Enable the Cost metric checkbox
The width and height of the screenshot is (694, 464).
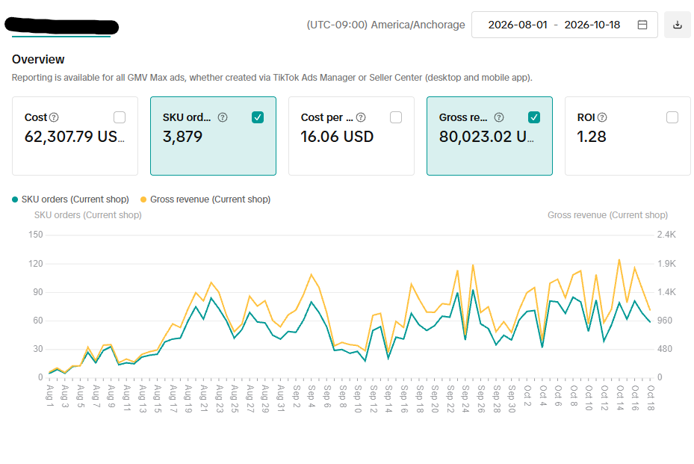click(120, 117)
